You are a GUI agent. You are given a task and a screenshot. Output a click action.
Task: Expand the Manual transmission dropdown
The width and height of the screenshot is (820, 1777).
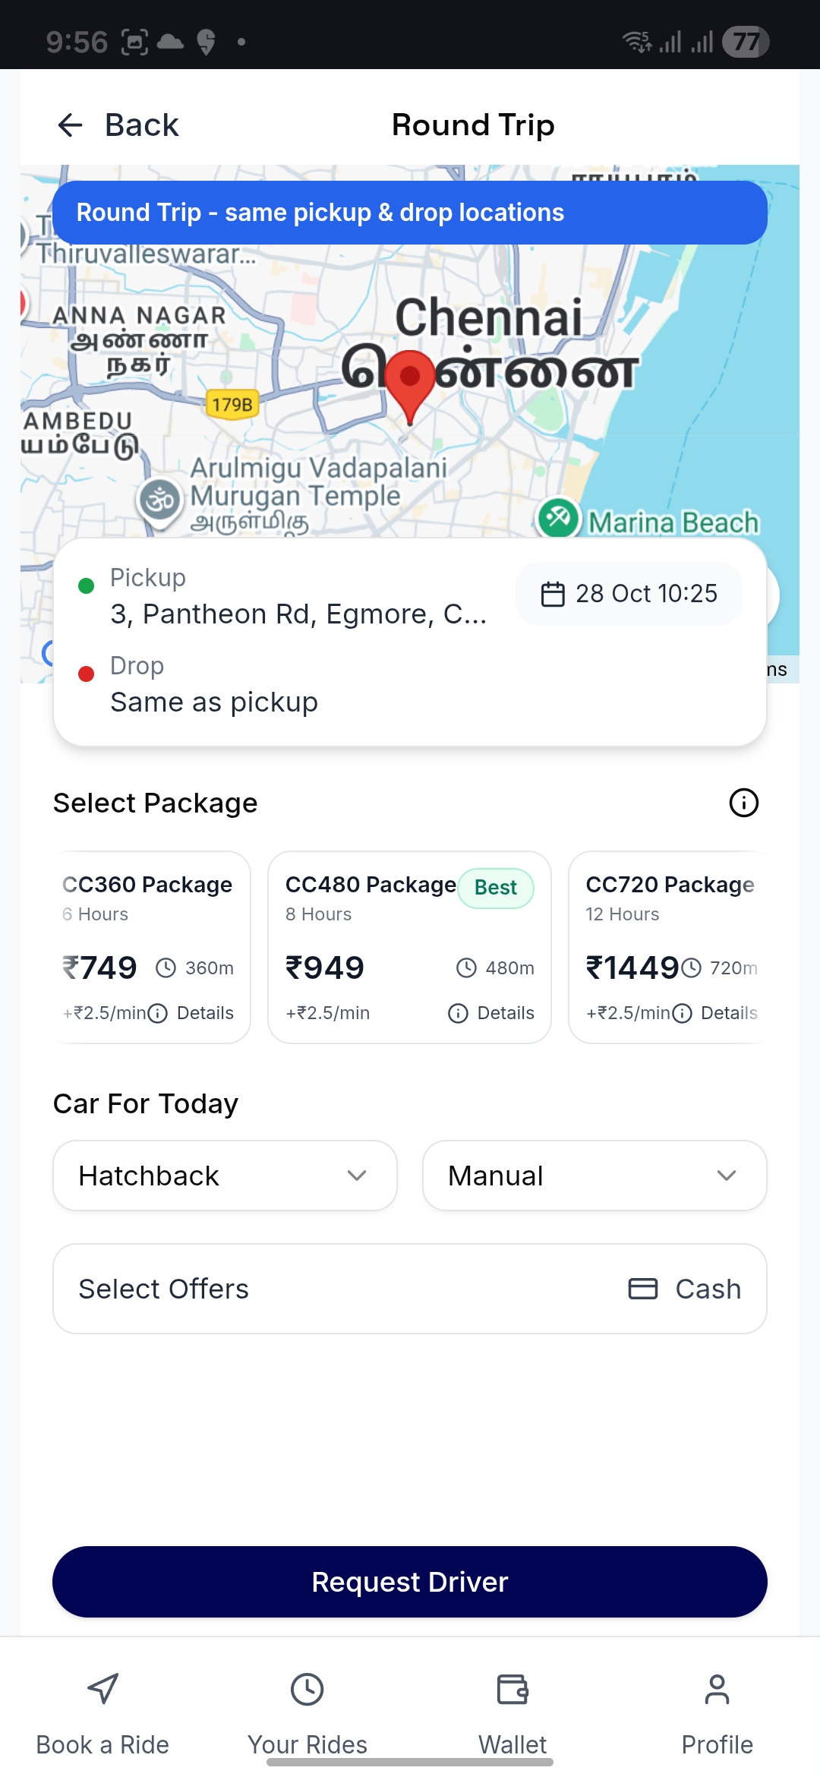pos(594,1176)
